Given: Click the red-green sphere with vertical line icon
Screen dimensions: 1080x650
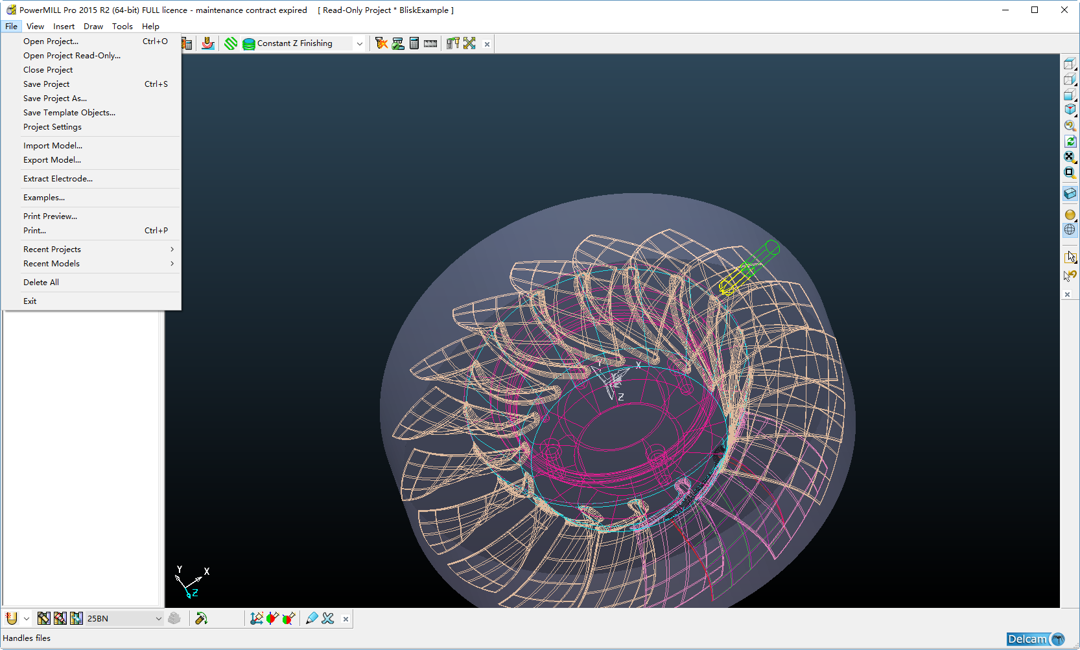Looking at the screenshot, I should [x=272, y=618].
